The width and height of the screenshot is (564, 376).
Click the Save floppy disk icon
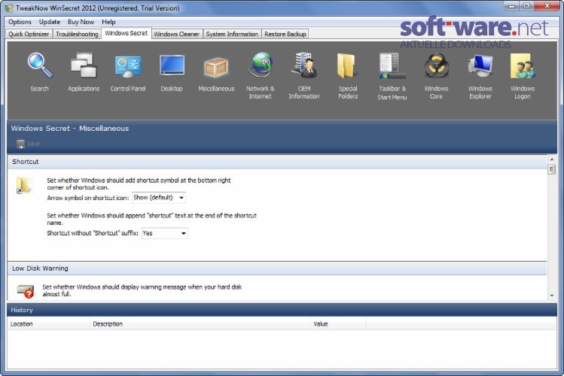pos(20,144)
